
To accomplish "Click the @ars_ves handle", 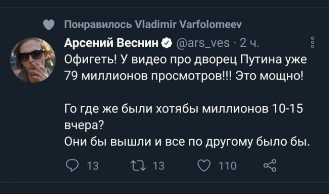I will point(201,45).
